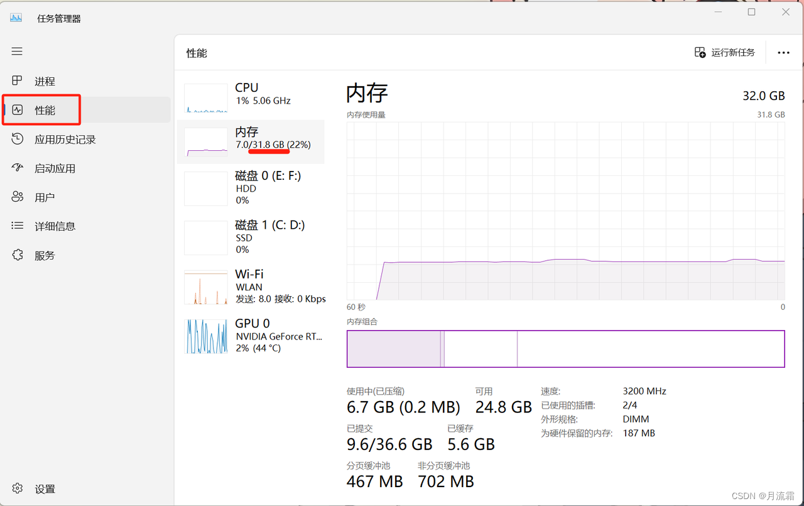Screen dimensions: 804x506
Task: Click the 已缓存 5.6 GB value
Action: coord(471,444)
